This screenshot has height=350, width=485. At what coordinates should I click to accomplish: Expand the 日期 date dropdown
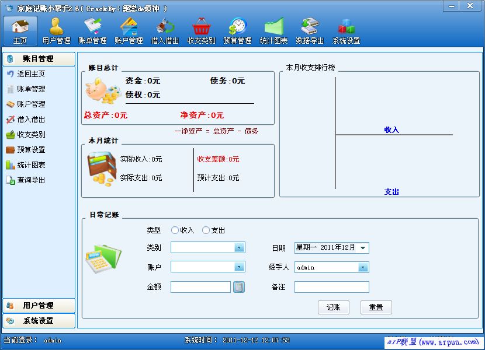364,248
